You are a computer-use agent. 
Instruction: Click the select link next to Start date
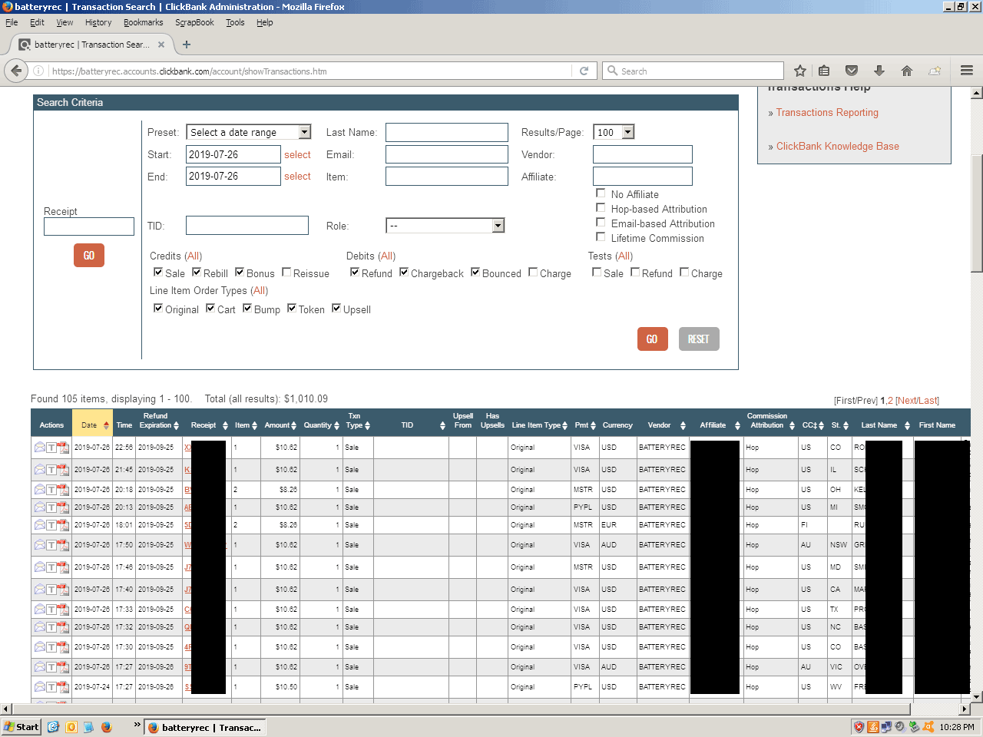pos(297,154)
